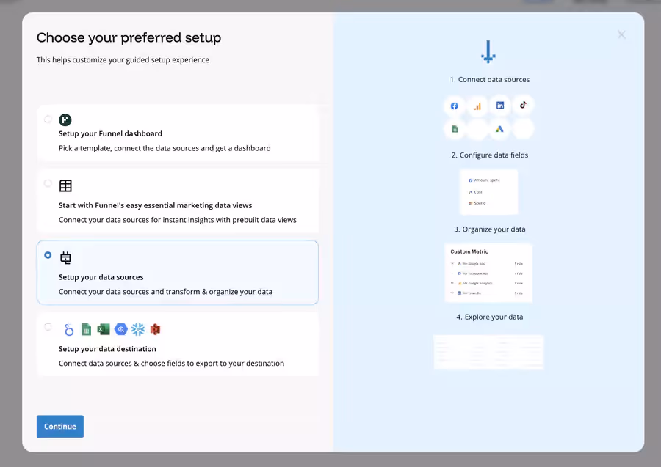This screenshot has width=661, height=467.
Task: Click the Funnel logo icon in dashboard option
Action: (x=65, y=120)
